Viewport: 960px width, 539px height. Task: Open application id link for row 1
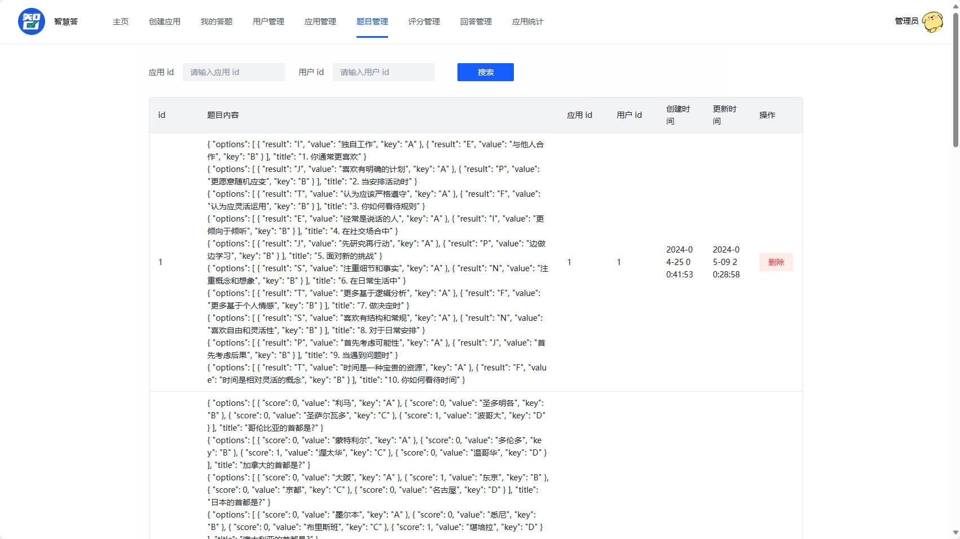click(x=569, y=262)
